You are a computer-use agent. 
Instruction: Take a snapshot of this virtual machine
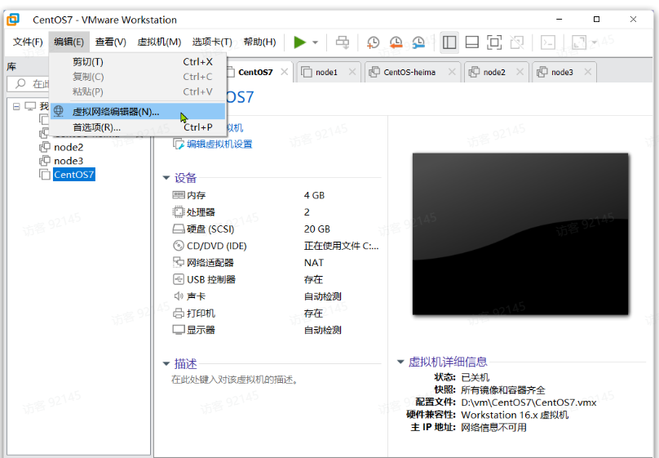click(373, 42)
